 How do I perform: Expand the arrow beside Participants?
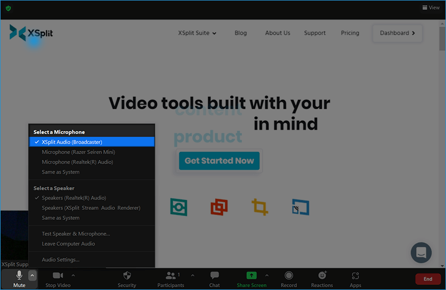tap(192, 276)
